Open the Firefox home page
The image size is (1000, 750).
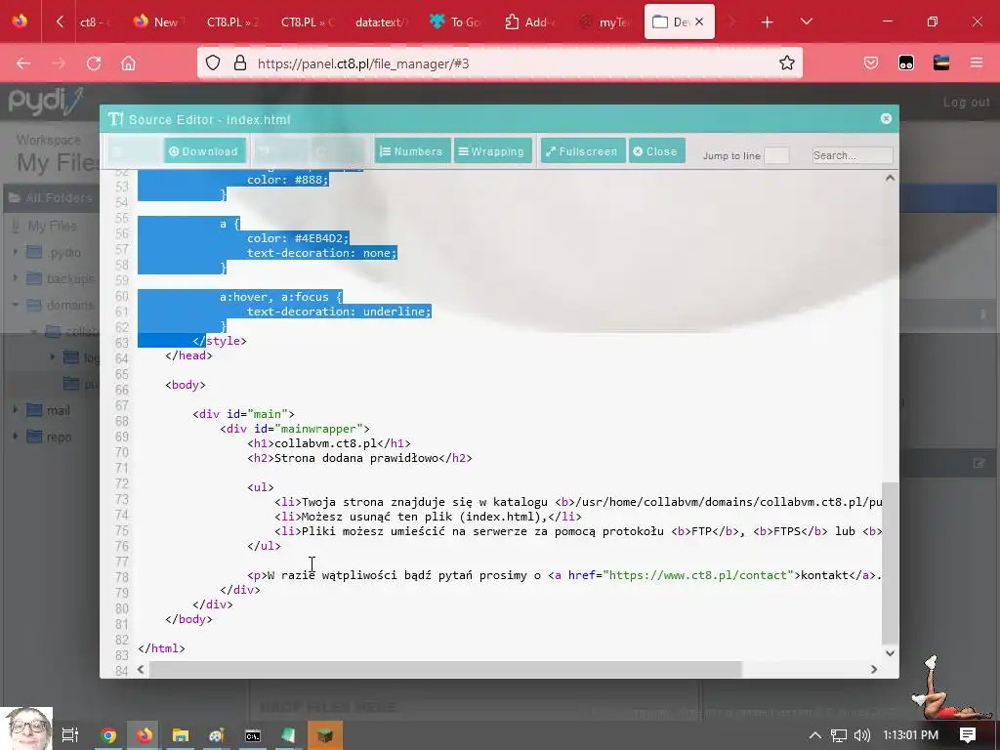pos(128,63)
